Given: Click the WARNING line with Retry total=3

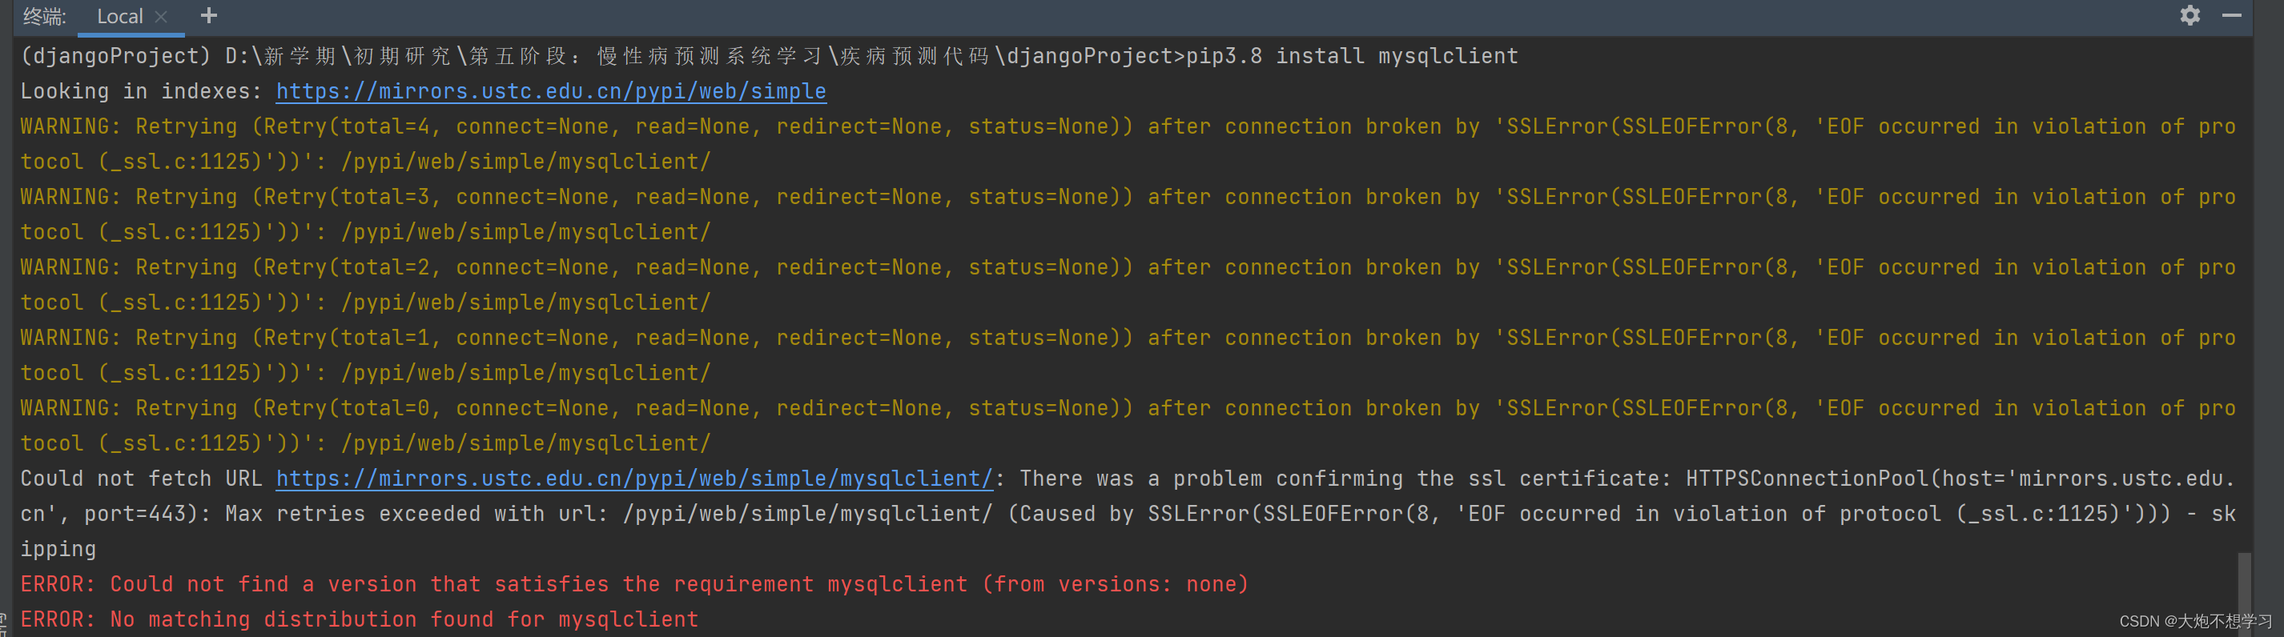Looking at the screenshot, I should pyautogui.click(x=1128, y=214).
